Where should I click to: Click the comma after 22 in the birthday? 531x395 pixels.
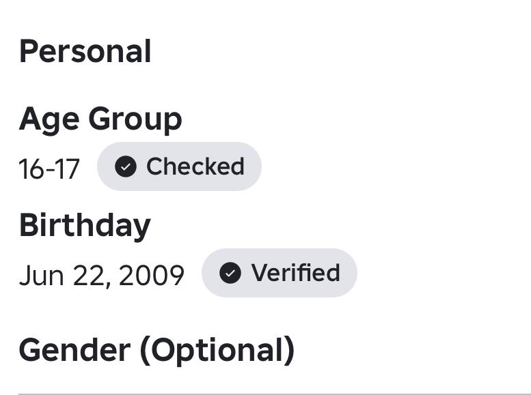click(107, 282)
